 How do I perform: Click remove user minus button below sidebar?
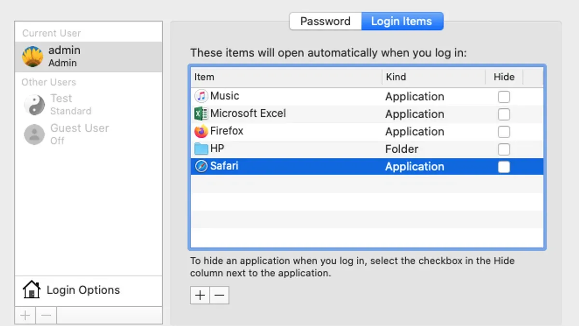click(46, 316)
